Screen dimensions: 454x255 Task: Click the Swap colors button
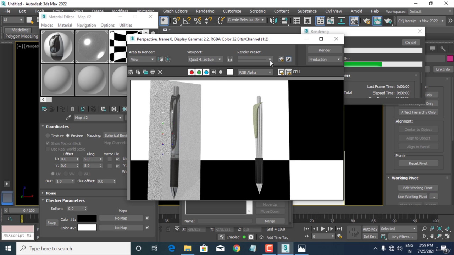point(52,223)
